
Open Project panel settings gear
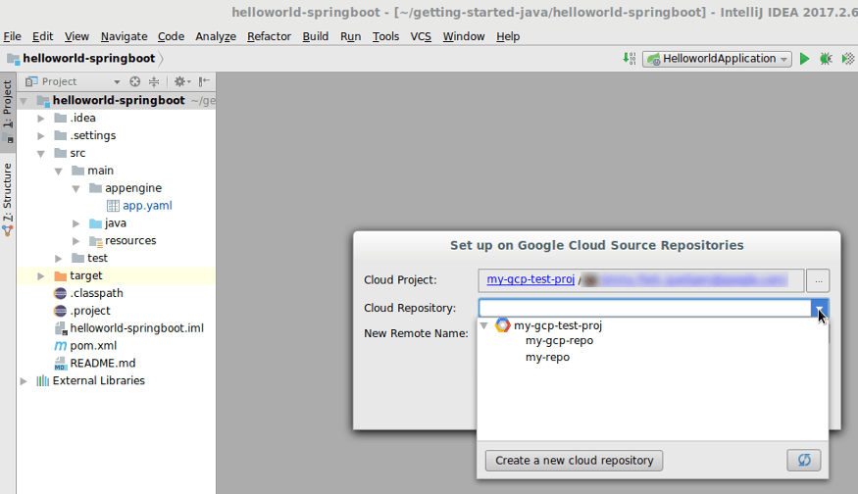click(x=181, y=81)
